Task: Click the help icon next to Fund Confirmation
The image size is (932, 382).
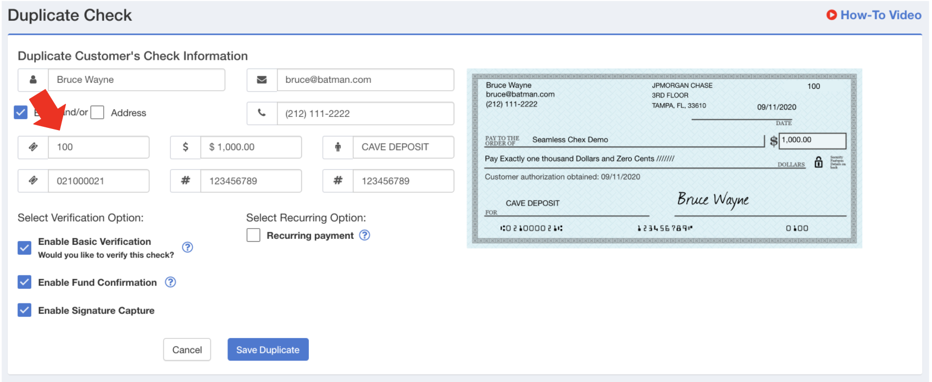Action: coord(171,282)
